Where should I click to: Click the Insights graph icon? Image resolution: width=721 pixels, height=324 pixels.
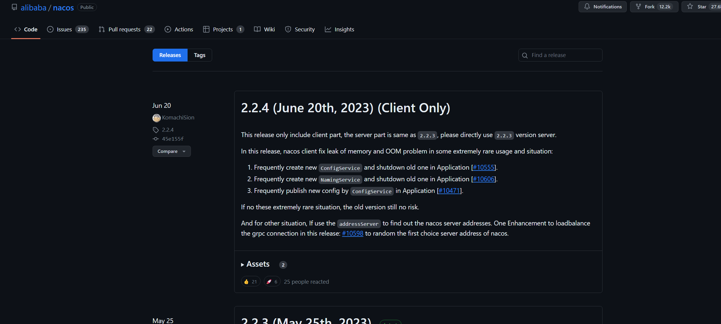328,29
